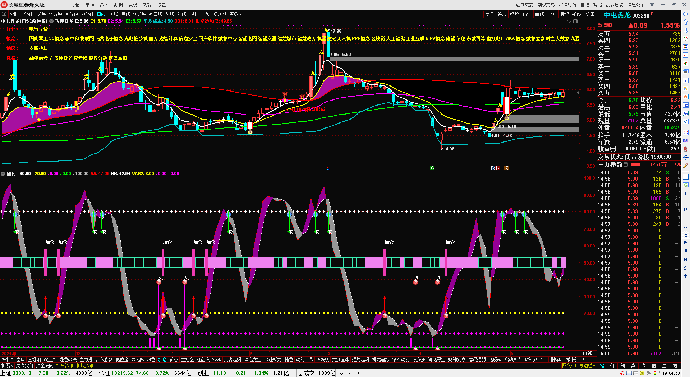
Task: Open the 资讯 menu
Action: click(104, 5)
